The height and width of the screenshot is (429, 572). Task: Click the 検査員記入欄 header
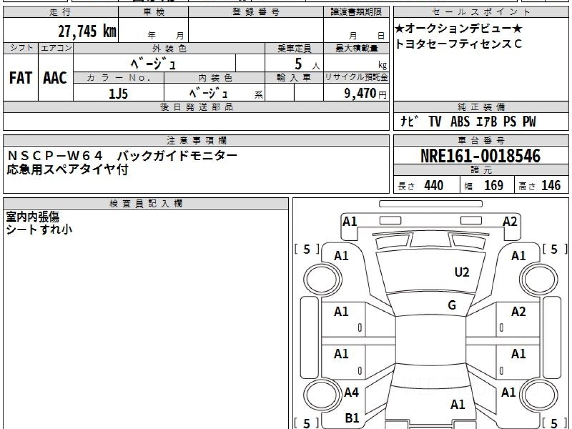click(x=146, y=204)
